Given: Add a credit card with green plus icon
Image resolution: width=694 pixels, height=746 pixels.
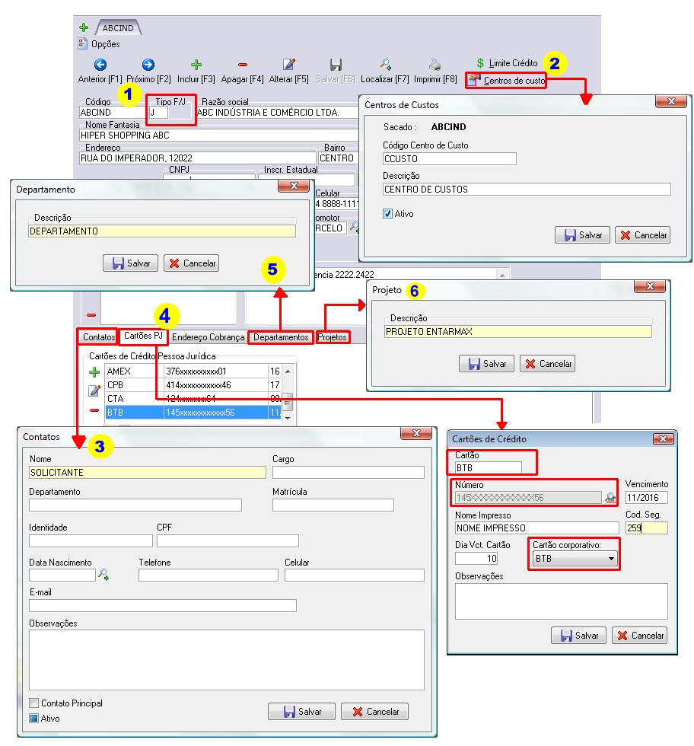Looking at the screenshot, I should click(x=94, y=371).
